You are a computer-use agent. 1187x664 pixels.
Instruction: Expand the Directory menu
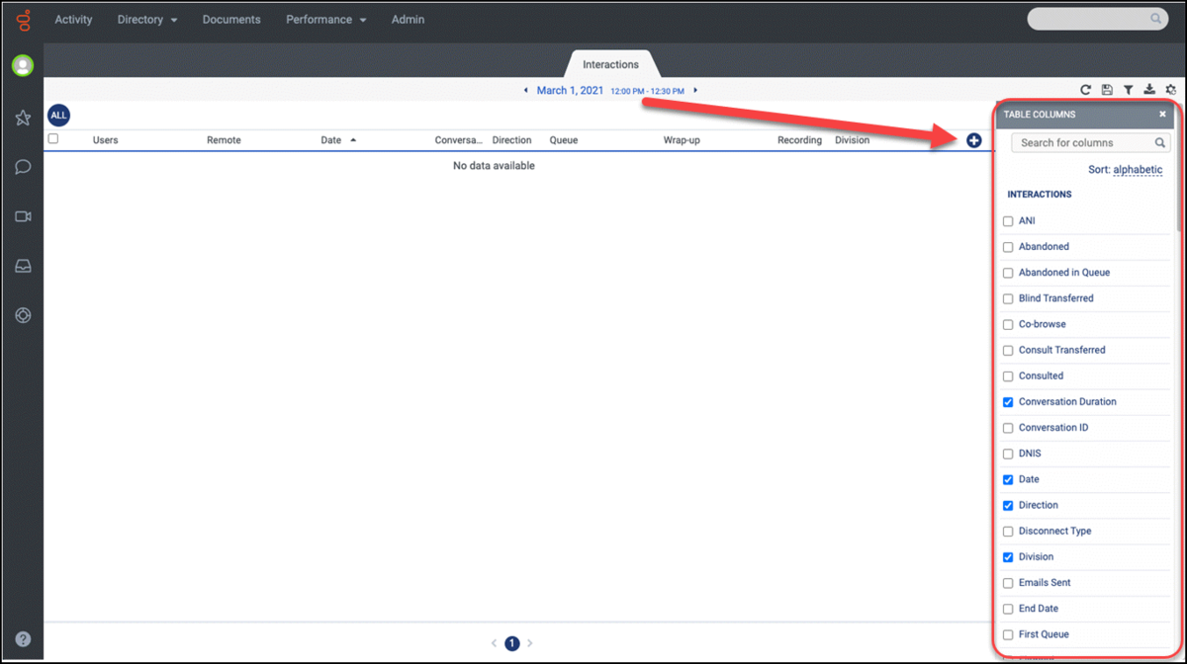coord(147,20)
